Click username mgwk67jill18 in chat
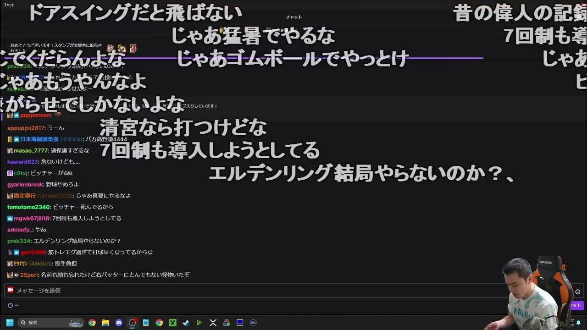This screenshot has height=330, width=587. pos(32,218)
